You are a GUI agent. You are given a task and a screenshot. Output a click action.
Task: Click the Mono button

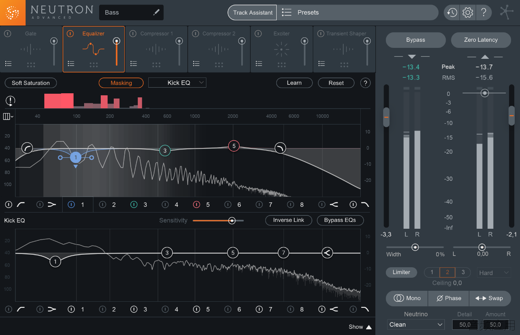pos(407,298)
